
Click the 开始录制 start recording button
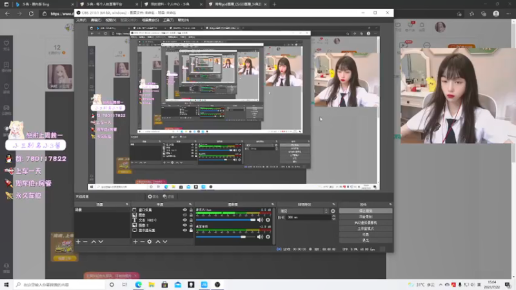click(x=366, y=217)
